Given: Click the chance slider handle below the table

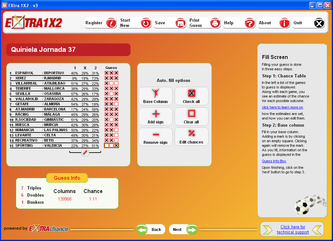Looking at the screenshot, I should pyautogui.click(x=85, y=152).
